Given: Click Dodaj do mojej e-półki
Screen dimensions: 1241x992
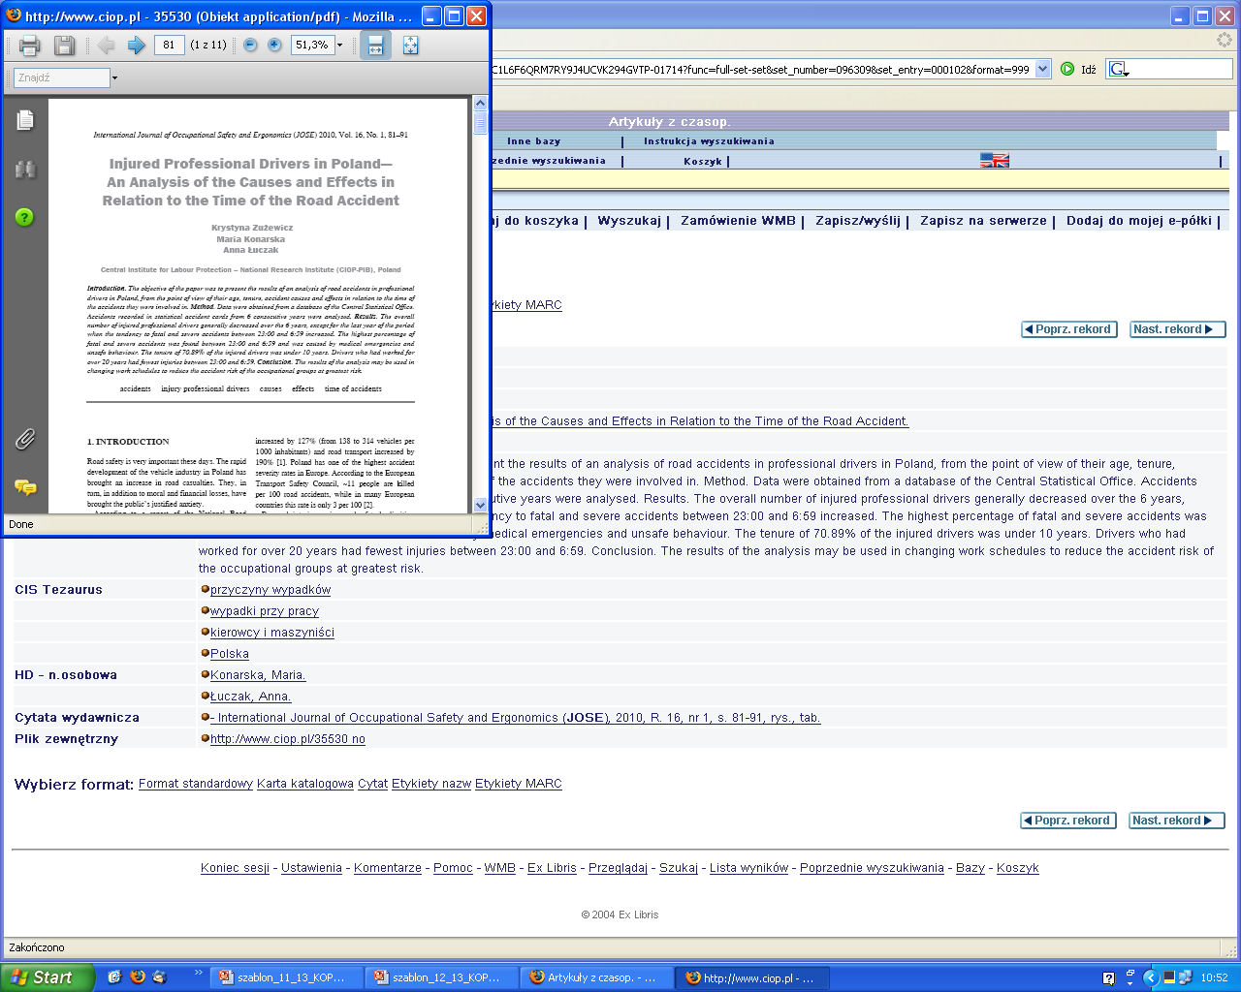Looking at the screenshot, I should pyautogui.click(x=1139, y=221).
